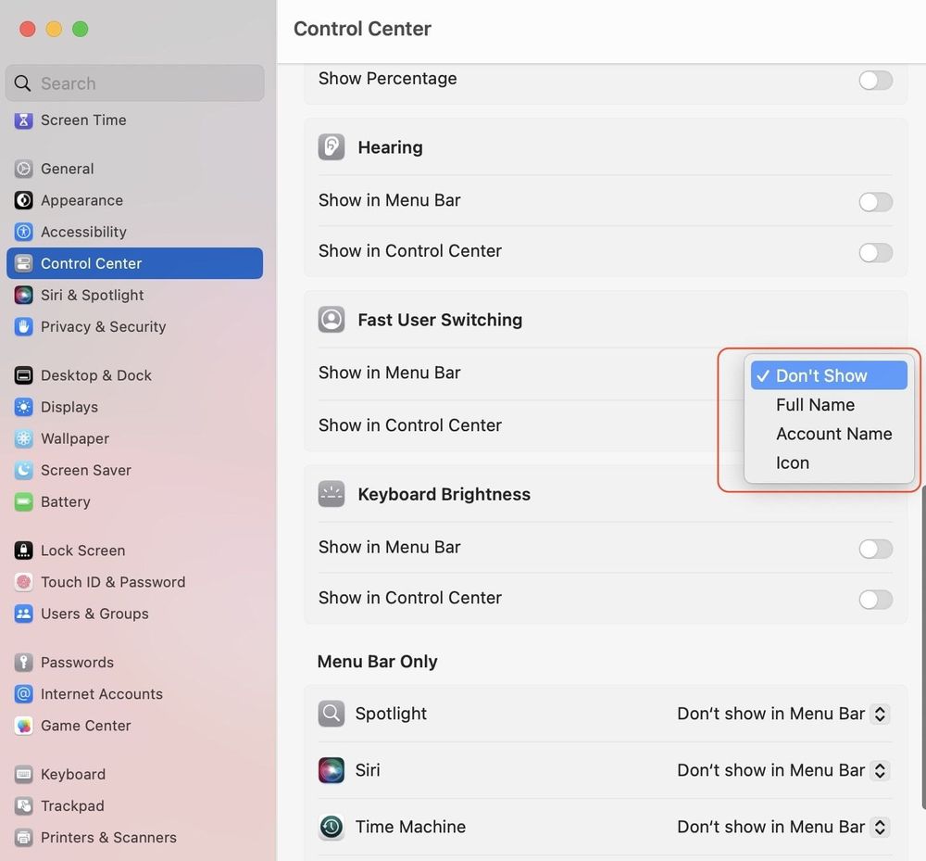Open the Spotlight menu bar dropdown

click(782, 714)
